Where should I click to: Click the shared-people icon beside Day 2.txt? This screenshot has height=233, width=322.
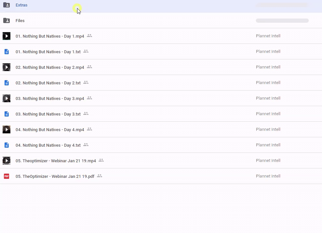click(x=86, y=82)
